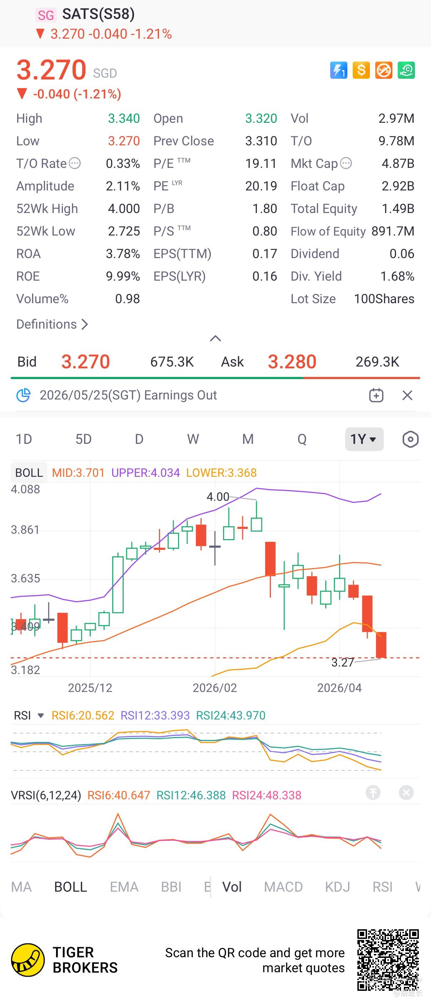431x1003 pixels.
Task: Tap the green hand-coin icon
Action: click(406, 71)
